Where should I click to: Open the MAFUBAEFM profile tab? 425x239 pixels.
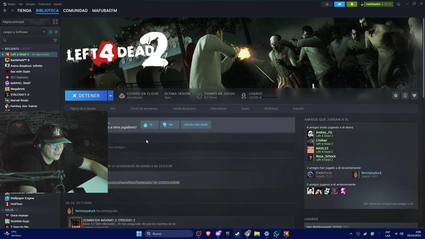(105, 11)
